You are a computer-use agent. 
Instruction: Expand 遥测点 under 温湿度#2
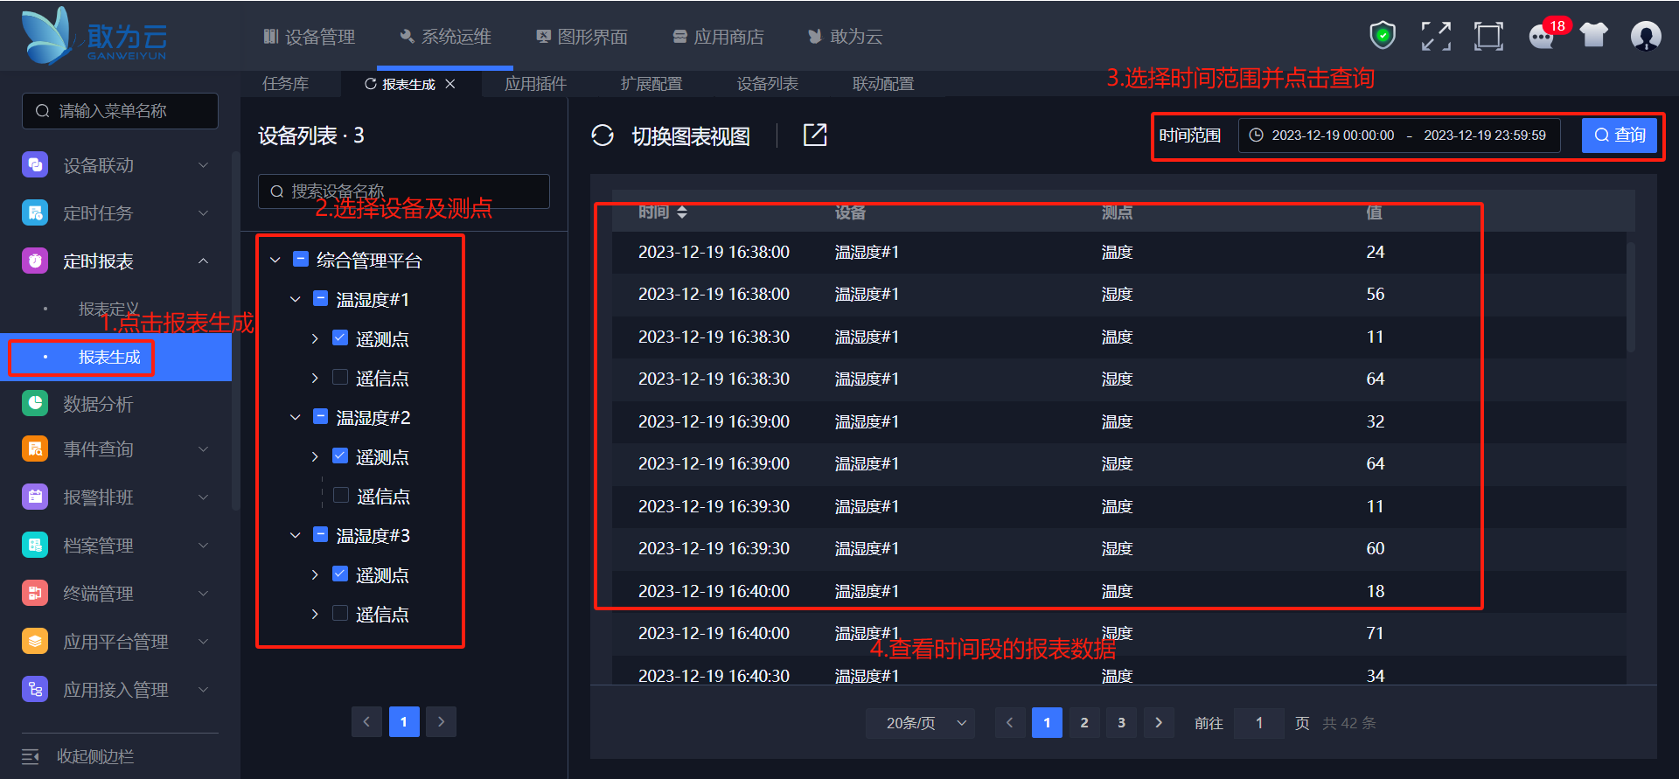tap(315, 456)
